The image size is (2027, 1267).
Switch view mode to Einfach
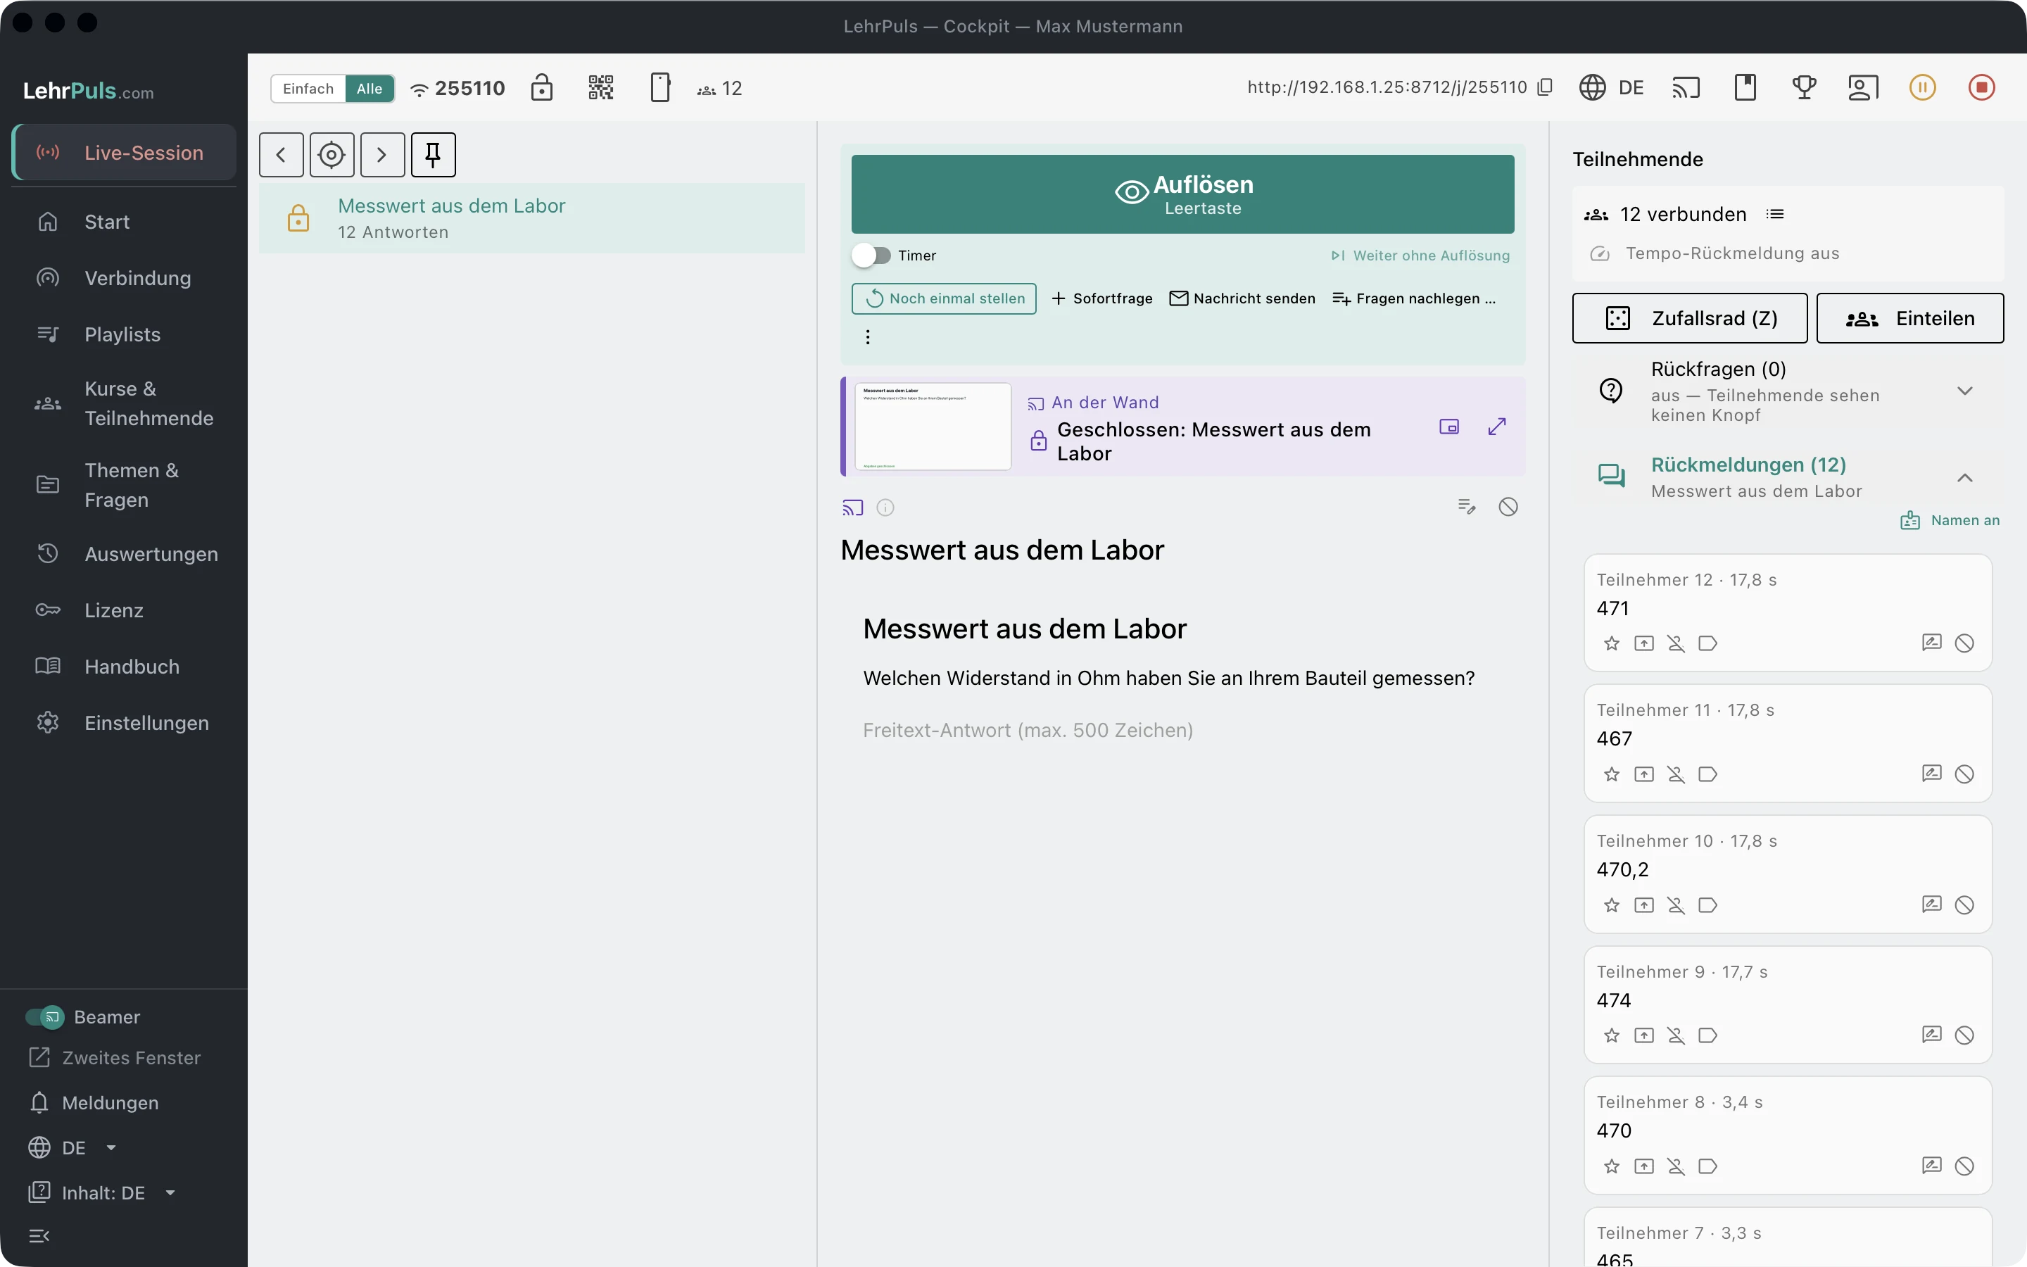pyautogui.click(x=308, y=88)
